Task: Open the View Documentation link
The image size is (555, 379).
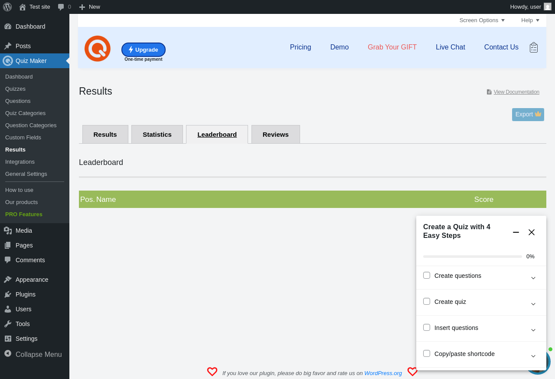Action: [516, 92]
